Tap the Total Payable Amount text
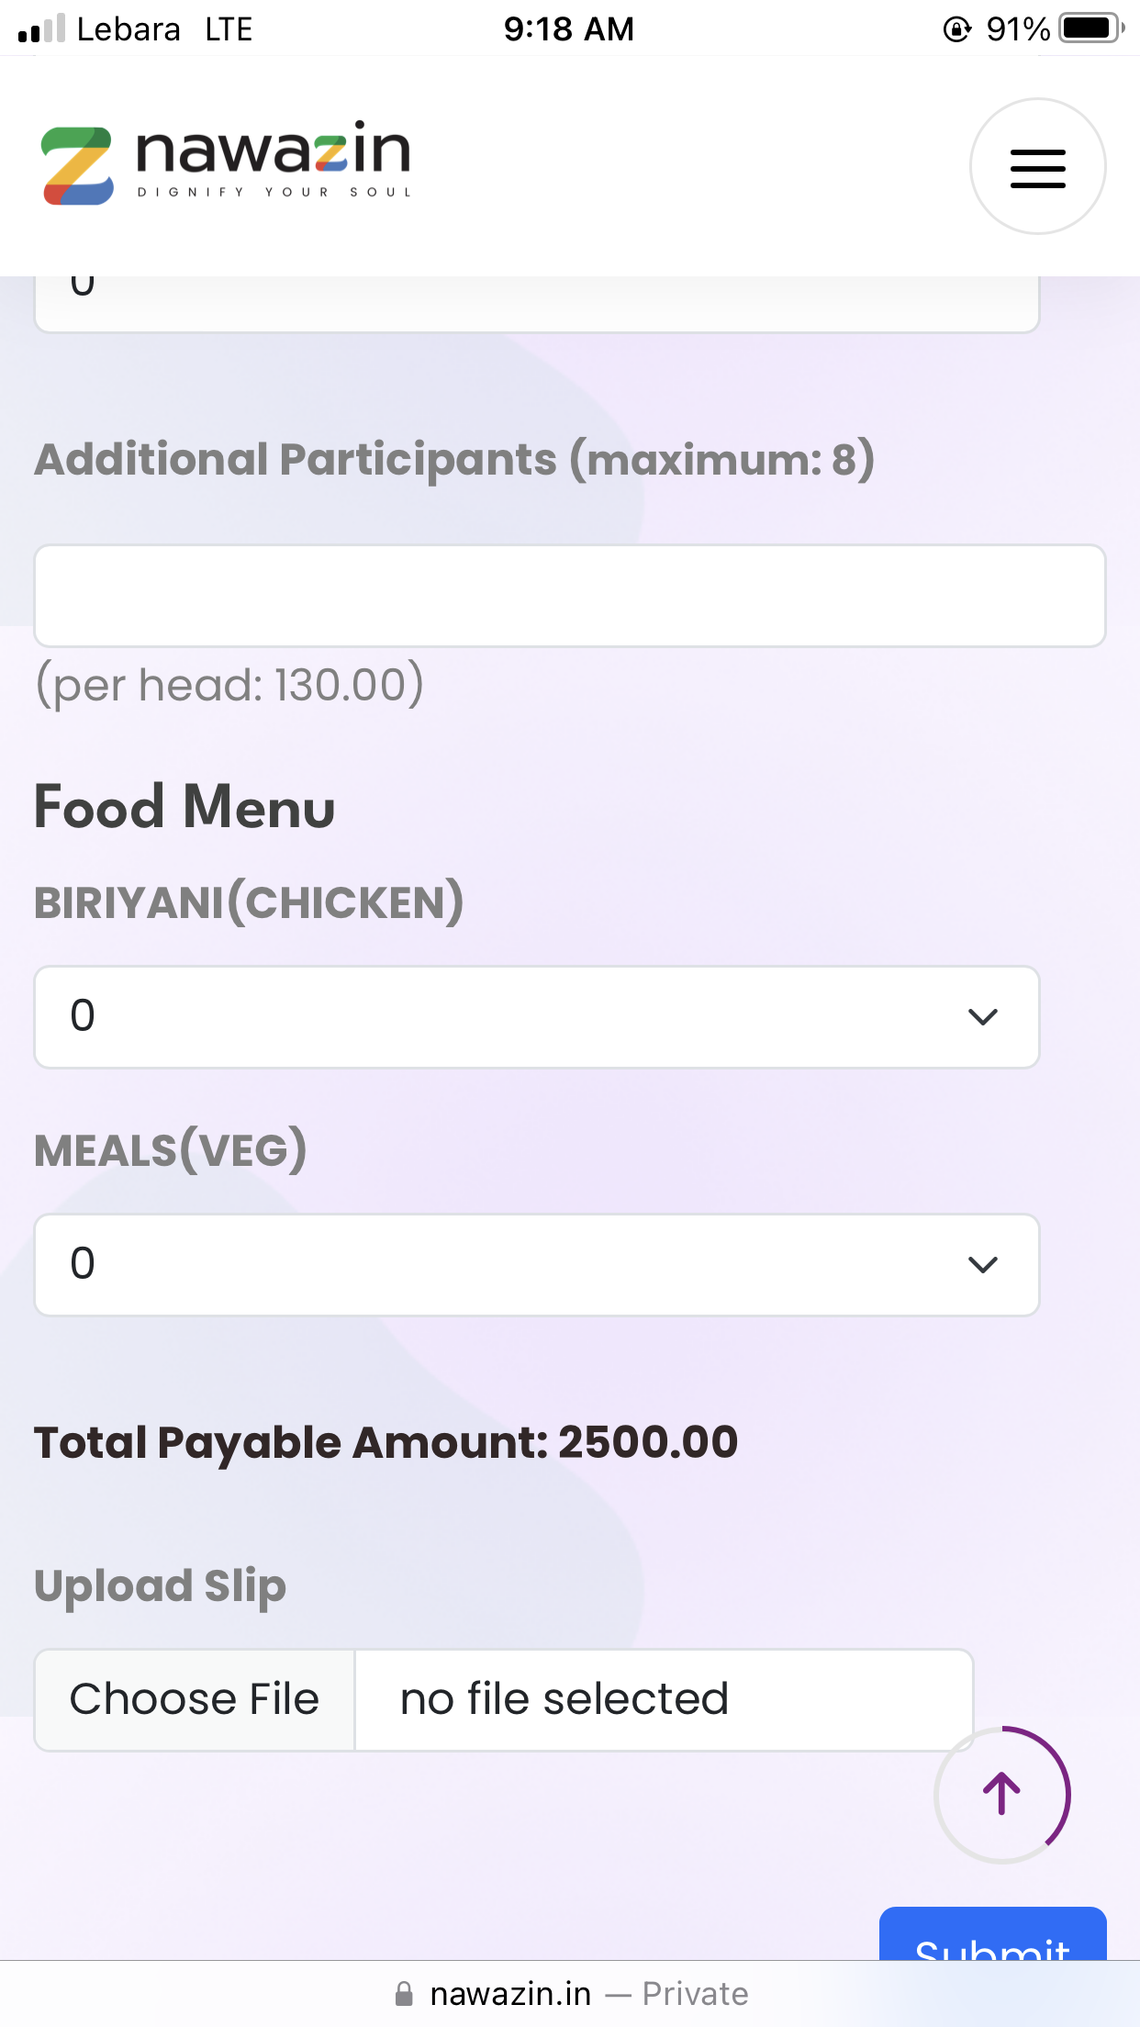Screen dimensions: 1140x2027 pos(386,1442)
